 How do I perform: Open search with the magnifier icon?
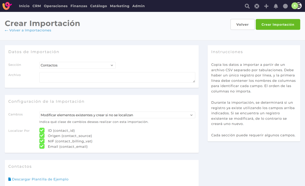pyautogui.click(x=247, y=6)
